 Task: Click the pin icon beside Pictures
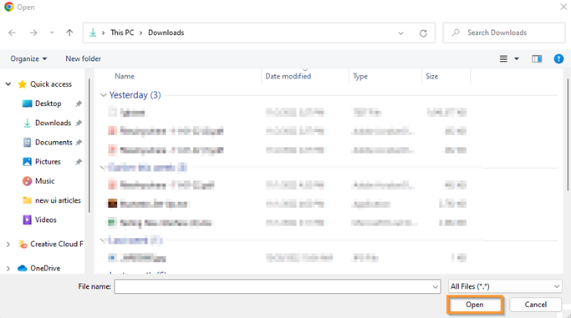tap(79, 162)
